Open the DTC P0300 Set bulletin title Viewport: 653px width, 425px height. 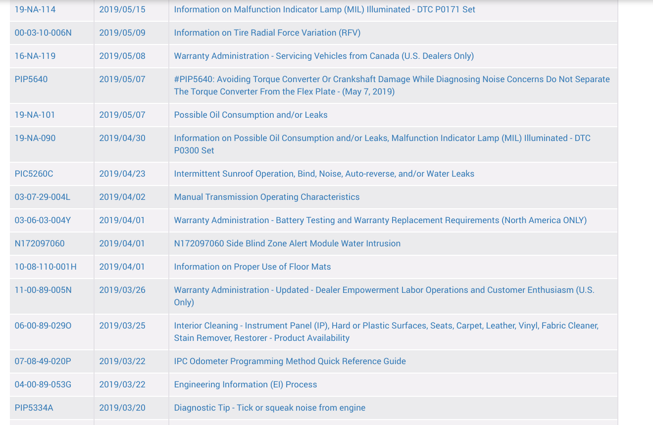pyautogui.click(x=382, y=144)
